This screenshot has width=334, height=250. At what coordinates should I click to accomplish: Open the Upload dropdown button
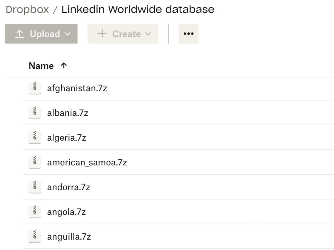pos(41,34)
